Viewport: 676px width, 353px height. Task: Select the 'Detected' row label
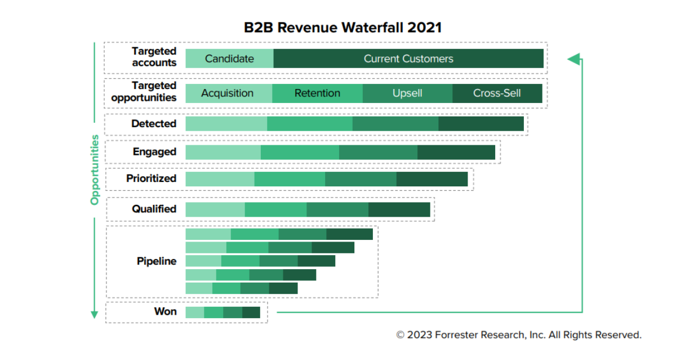154,124
